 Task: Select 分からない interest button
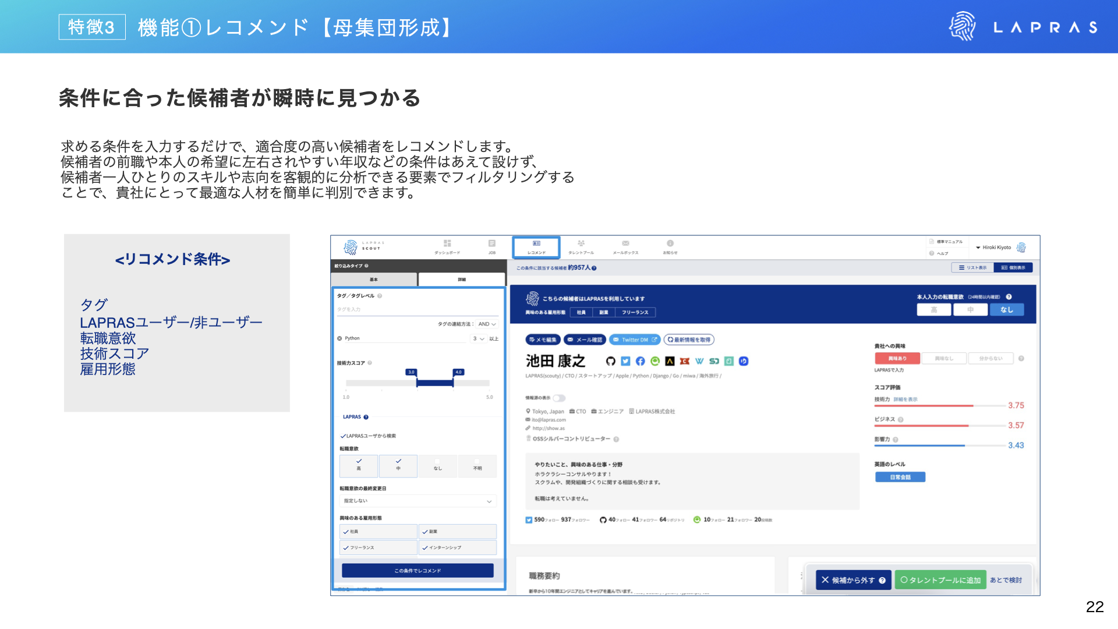pyautogui.click(x=990, y=359)
